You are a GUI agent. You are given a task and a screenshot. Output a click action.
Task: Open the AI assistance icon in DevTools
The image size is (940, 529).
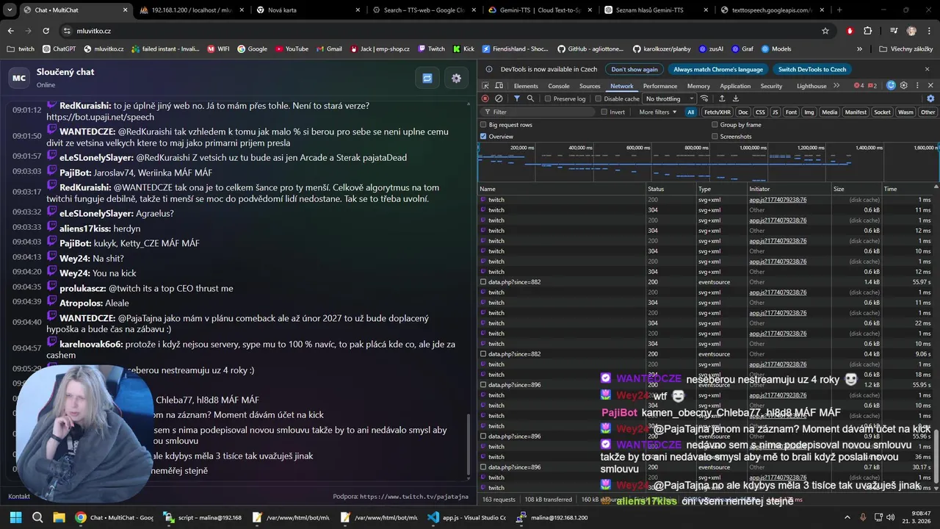pyautogui.click(x=891, y=86)
